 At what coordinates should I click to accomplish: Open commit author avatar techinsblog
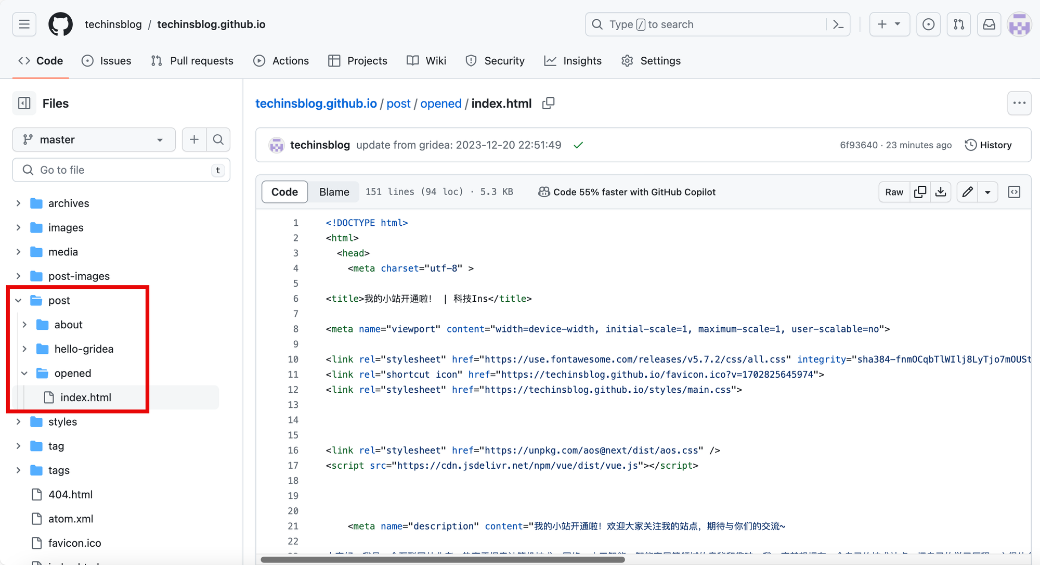coord(277,145)
